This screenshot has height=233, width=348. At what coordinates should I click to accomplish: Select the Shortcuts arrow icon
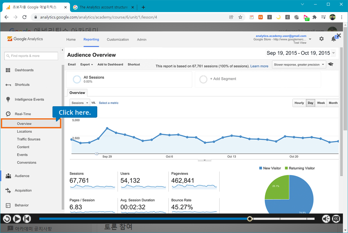[x=8, y=85]
